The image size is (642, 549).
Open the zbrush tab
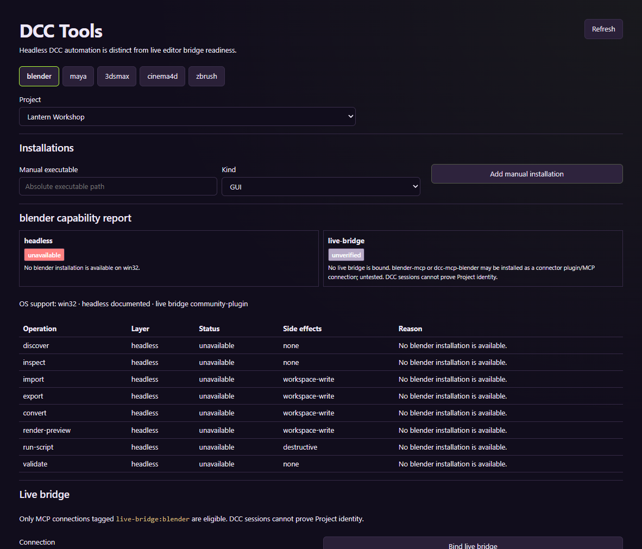tap(206, 76)
